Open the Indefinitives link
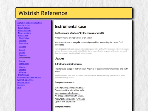 pos(24,75)
